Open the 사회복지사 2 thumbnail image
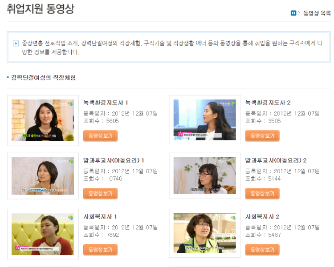Screen dimensions: 334x267 coord(205,233)
